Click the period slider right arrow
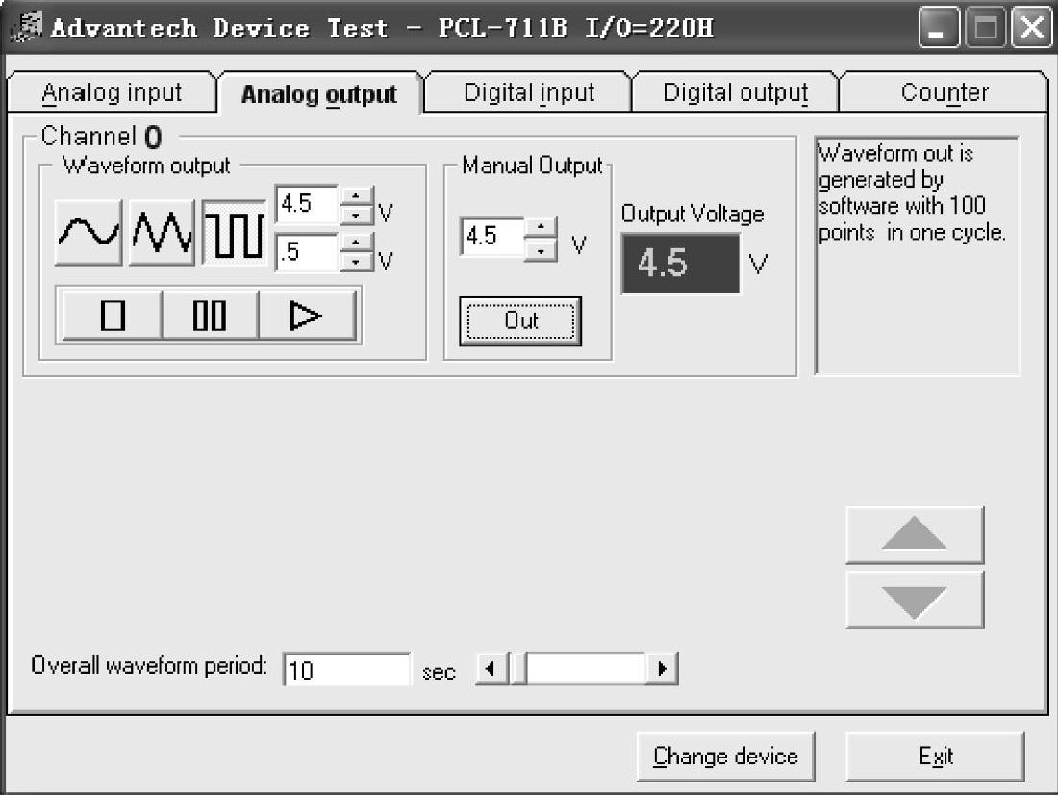 [x=662, y=669]
